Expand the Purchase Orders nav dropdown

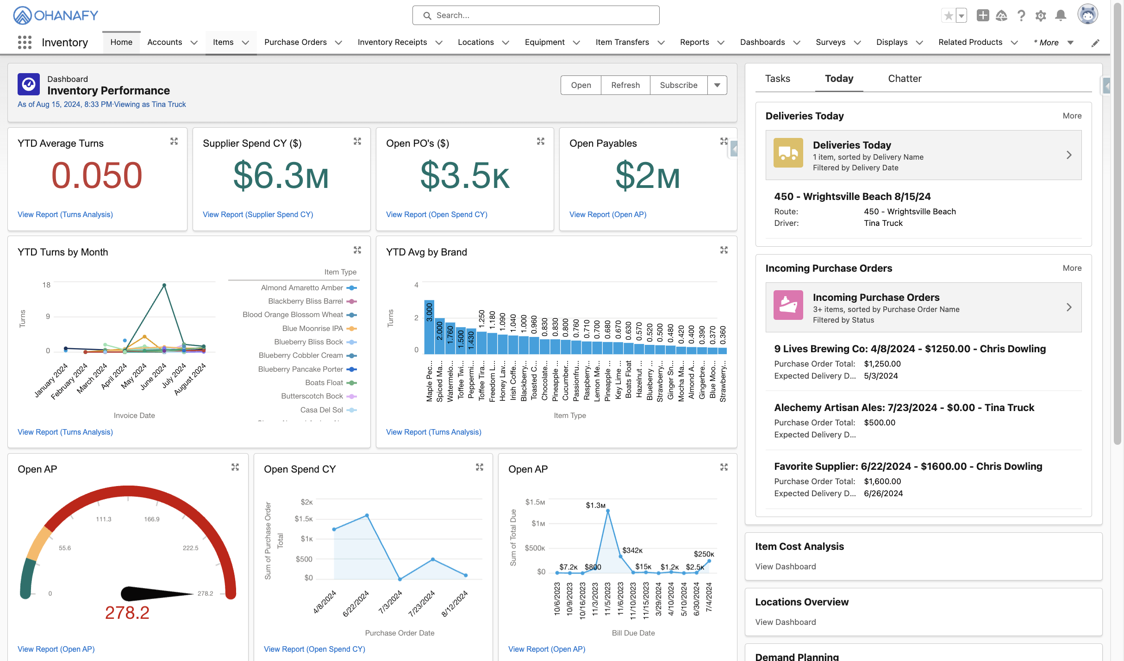click(338, 43)
